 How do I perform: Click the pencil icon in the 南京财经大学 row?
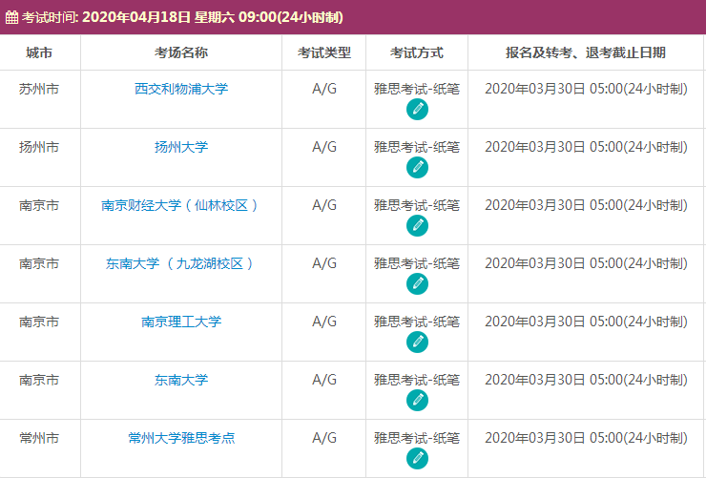pyautogui.click(x=417, y=225)
